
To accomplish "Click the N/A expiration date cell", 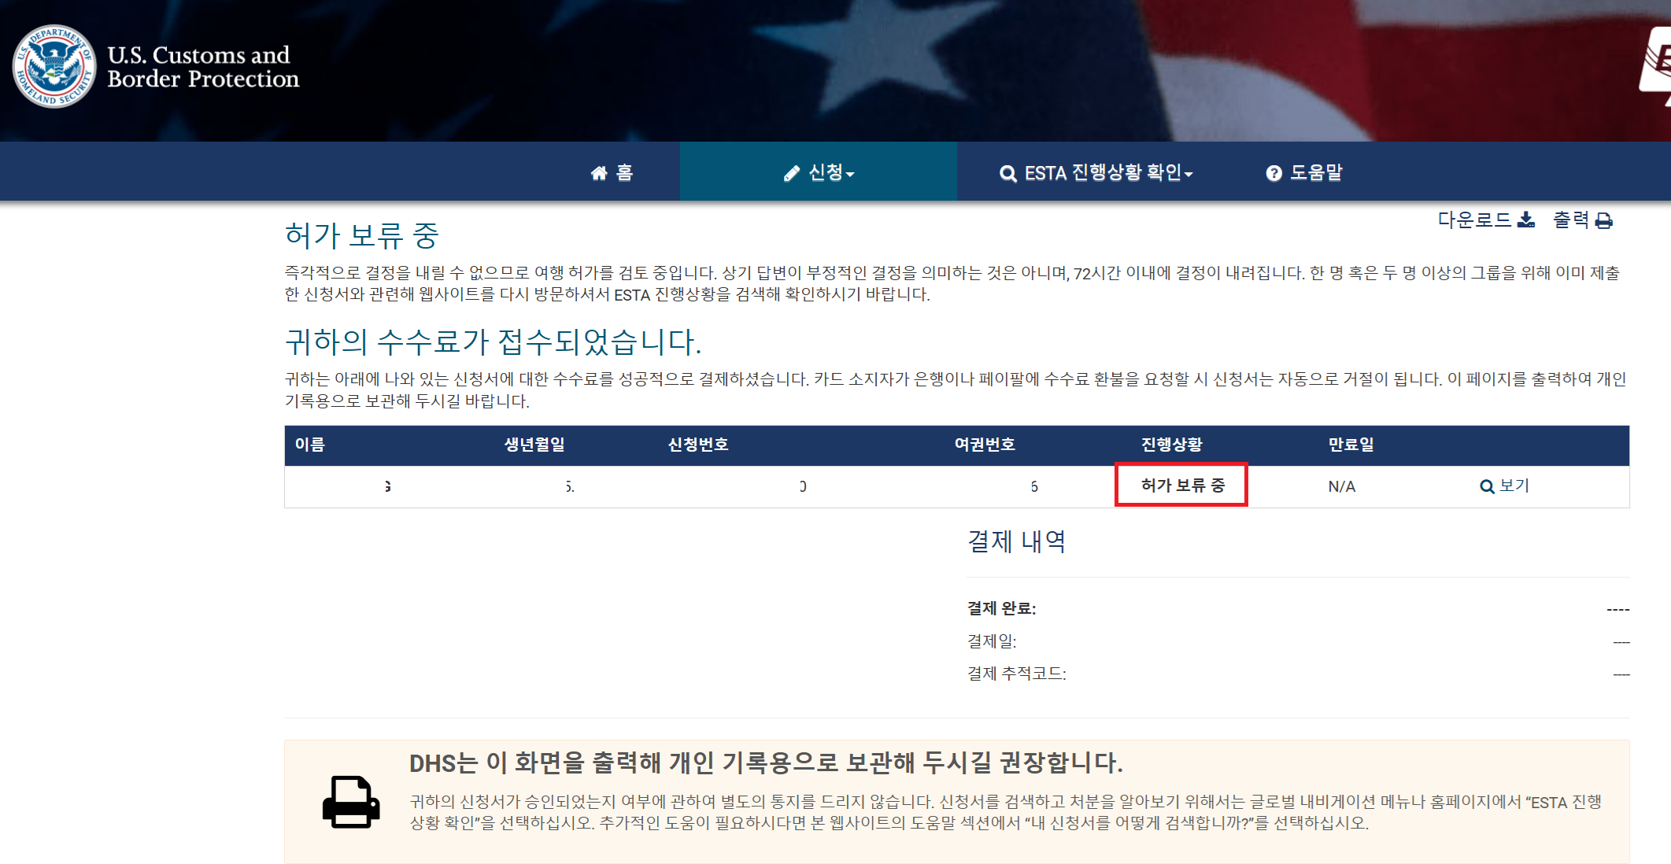I will [x=1341, y=486].
